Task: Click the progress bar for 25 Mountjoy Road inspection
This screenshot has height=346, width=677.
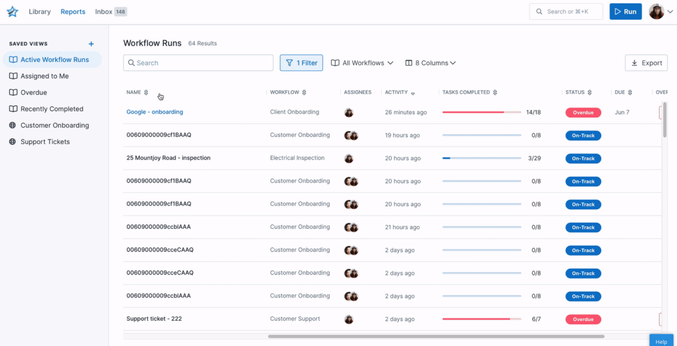Action: pos(481,158)
